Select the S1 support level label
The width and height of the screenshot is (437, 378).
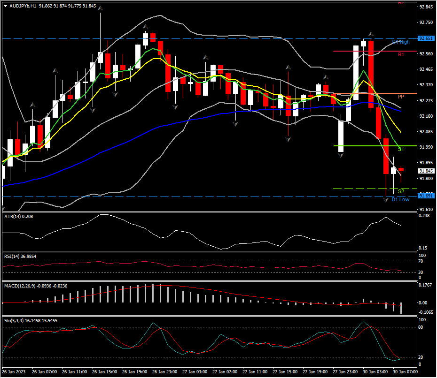401,149
